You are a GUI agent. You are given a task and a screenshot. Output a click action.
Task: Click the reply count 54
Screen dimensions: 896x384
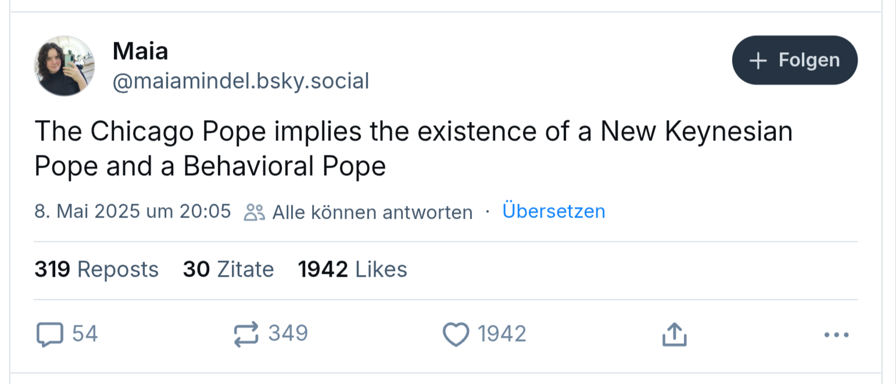click(x=85, y=334)
